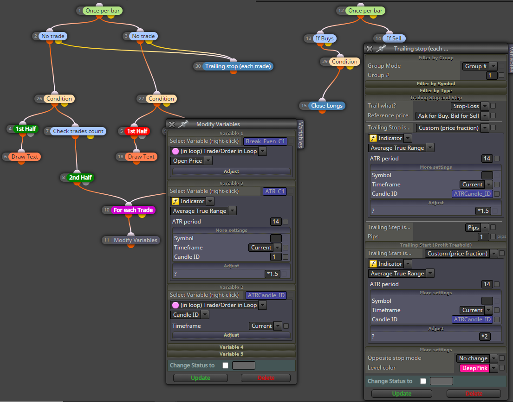513x402 pixels.
Task: Click the Break_Even_C1 variable field
Action: [x=265, y=141]
